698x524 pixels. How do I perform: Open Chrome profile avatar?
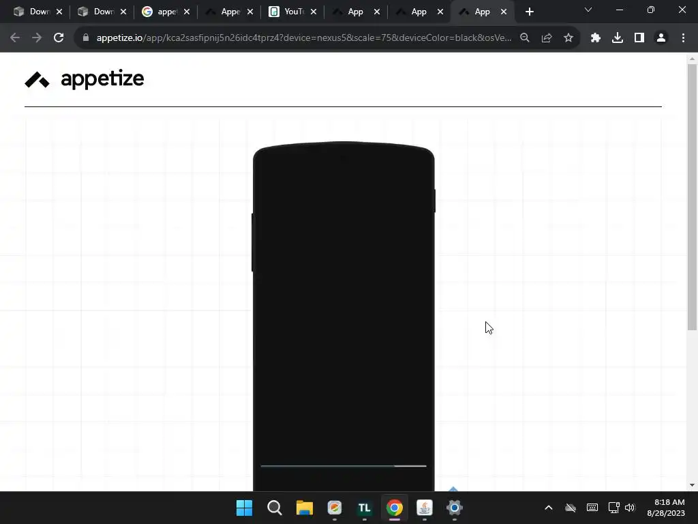click(x=661, y=38)
